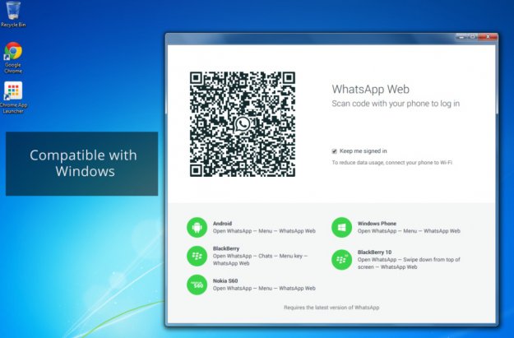Screen dimensions: 514x338
Task: Click the green Android robot icon
Action: [x=197, y=227]
